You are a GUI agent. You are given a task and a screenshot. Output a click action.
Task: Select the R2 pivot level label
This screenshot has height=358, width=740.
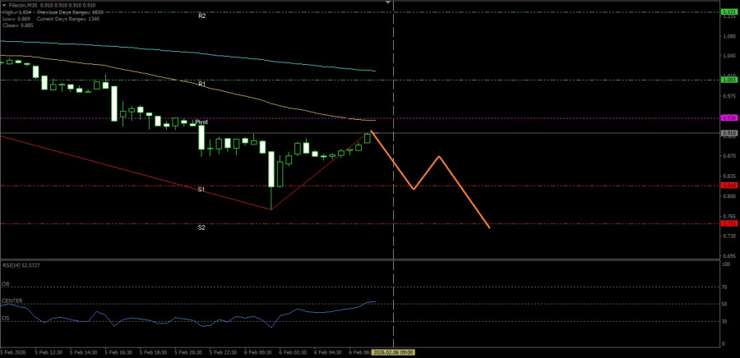pos(202,16)
